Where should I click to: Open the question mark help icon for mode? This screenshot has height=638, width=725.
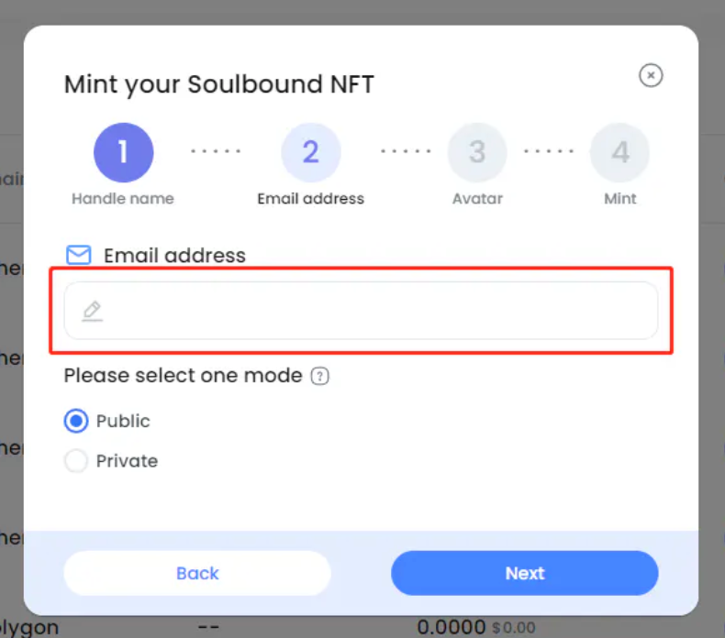point(320,376)
